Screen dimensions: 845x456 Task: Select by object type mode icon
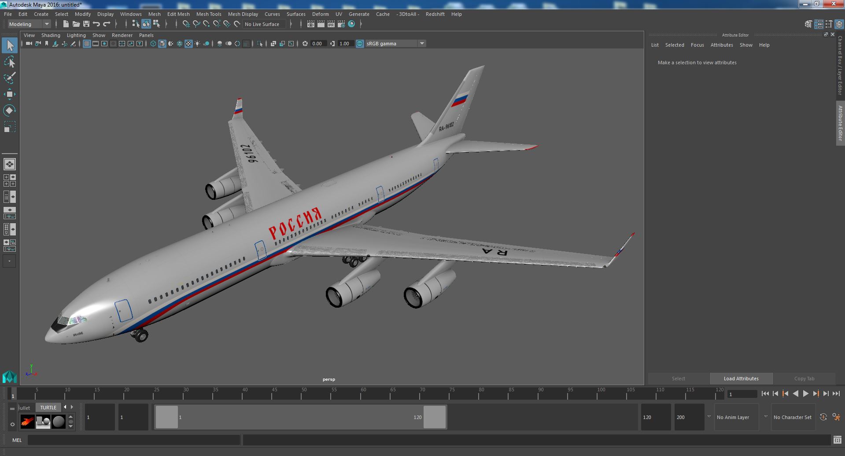pos(146,24)
